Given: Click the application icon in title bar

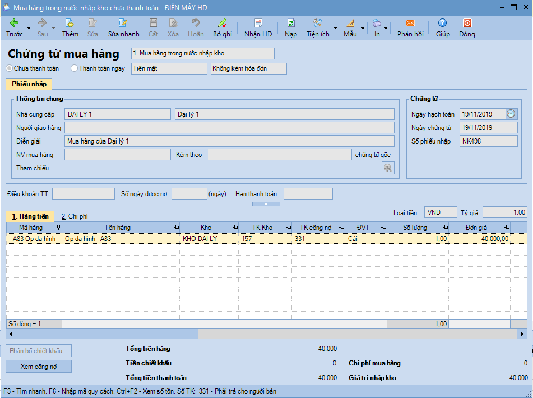Looking at the screenshot, I should click(x=6, y=7).
